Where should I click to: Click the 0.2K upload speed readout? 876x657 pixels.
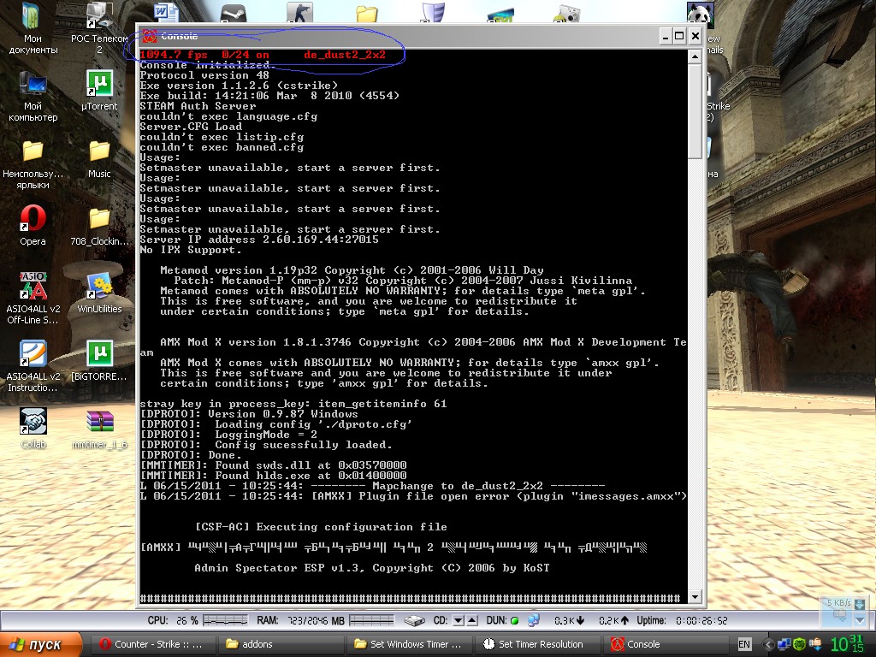pyautogui.click(x=613, y=620)
